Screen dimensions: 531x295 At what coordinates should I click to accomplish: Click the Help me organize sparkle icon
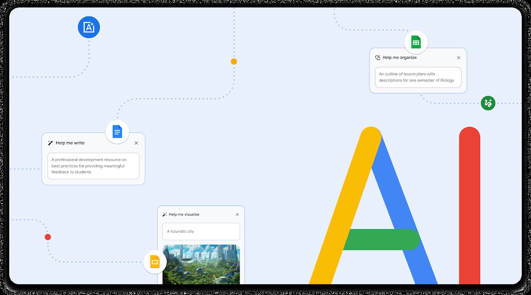pyautogui.click(x=378, y=57)
